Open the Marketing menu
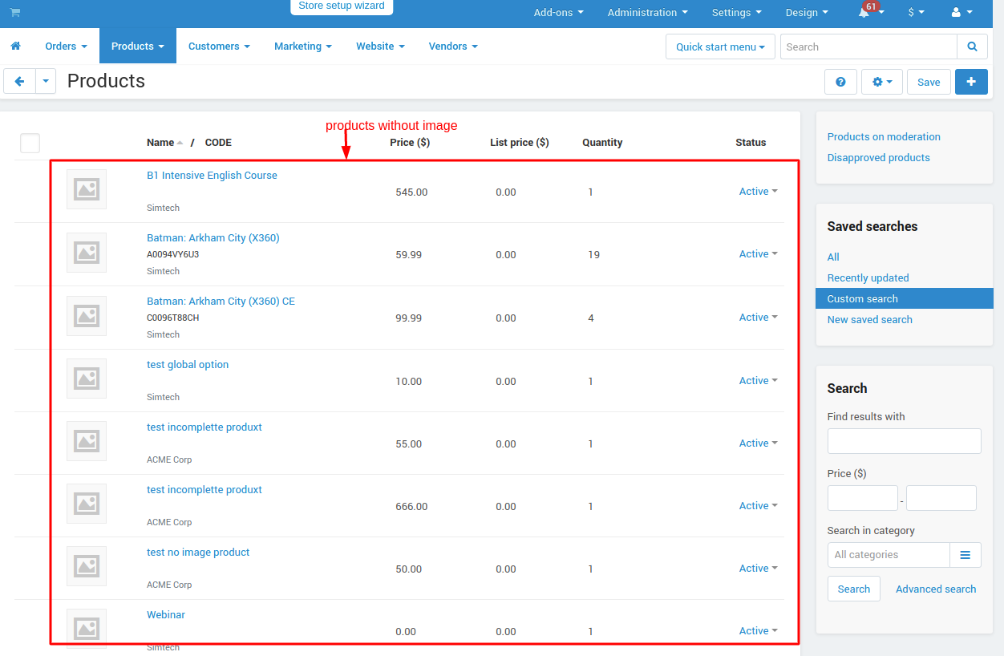The image size is (1004, 656). click(x=303, y=47)
